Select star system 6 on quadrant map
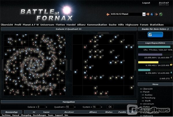Viewport: 173px width, 117px height. click(x=85, y=72)
